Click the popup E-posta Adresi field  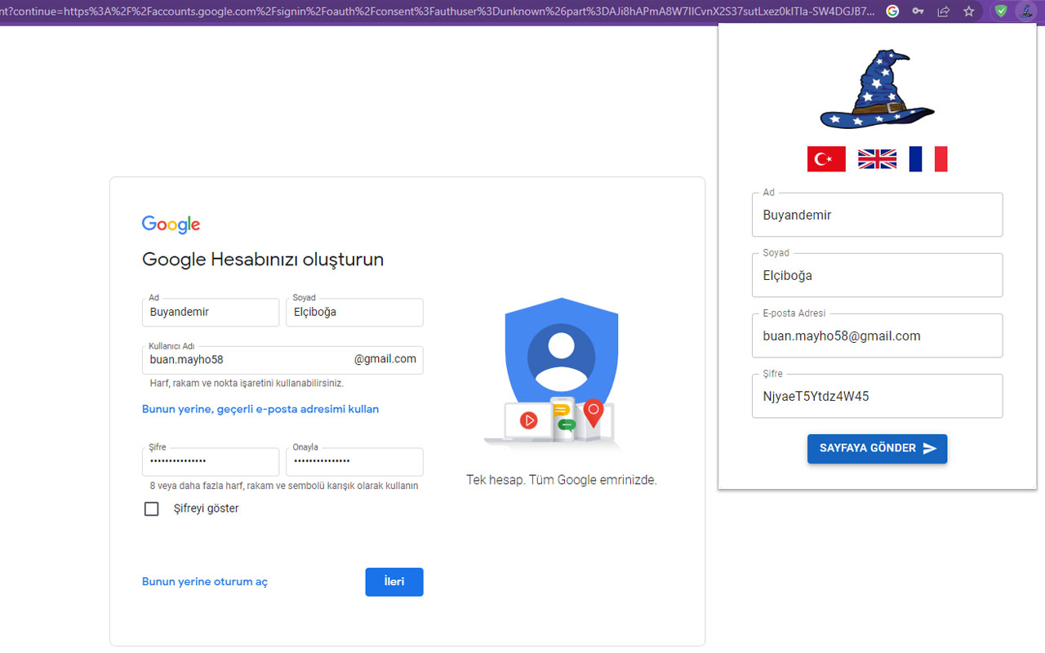pos(878,335)
